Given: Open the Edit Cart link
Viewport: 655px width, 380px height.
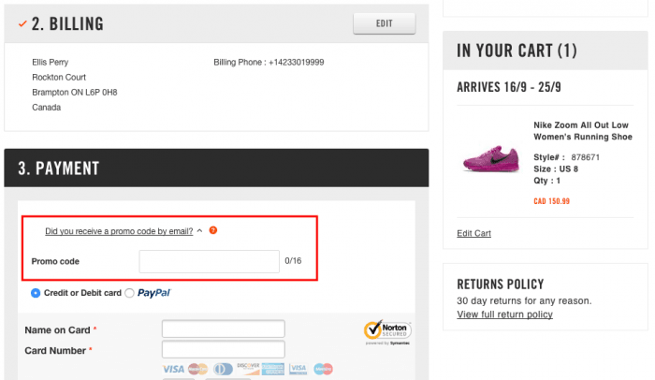Looking at the screenshot, I should tap(473, 233).
